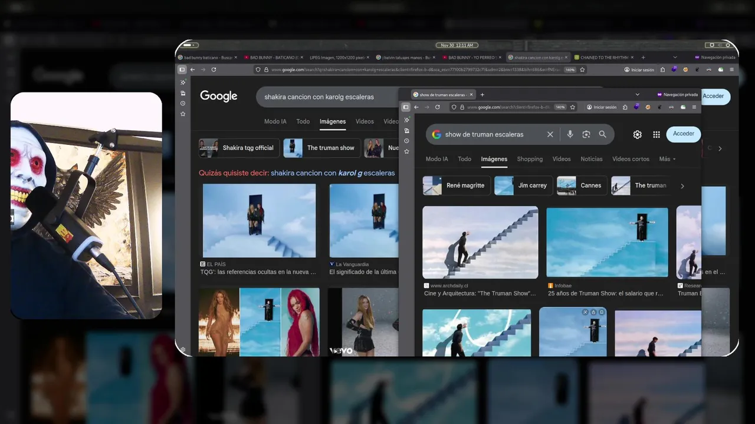The height and width of the screenshot is (424, 755).
Task: Switch to the bad bunny baticano search tab
Action: (x=208, y=58)
